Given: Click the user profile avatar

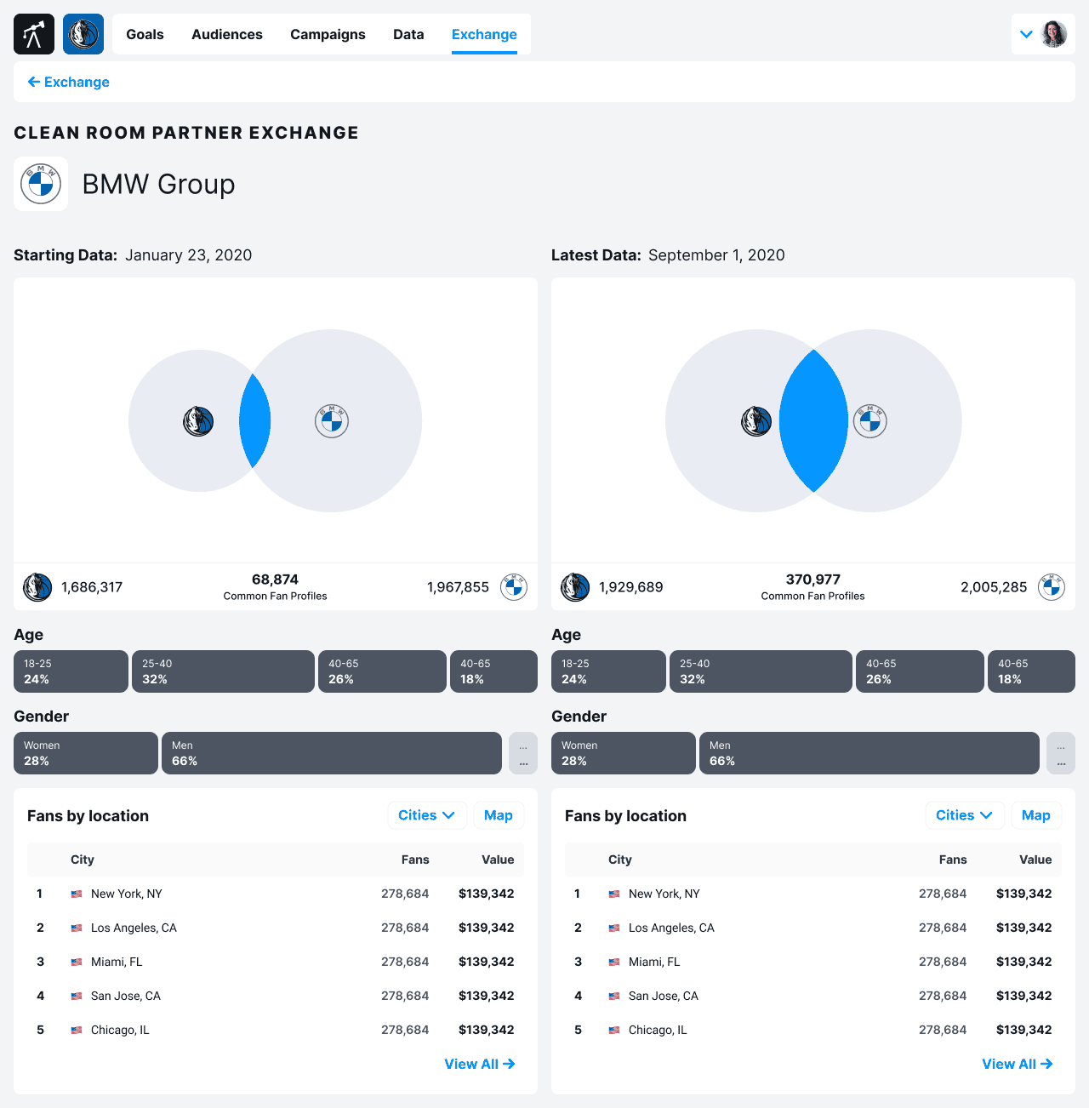Looking at the screenshot, I should (1054, 34).
